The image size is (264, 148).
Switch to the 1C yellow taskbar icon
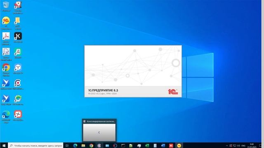point(179,146)
